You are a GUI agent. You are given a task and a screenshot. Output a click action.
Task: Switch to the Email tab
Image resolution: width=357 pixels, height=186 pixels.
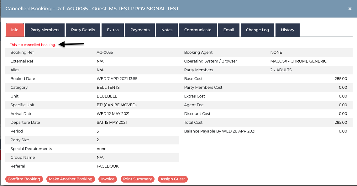(228, 30)
